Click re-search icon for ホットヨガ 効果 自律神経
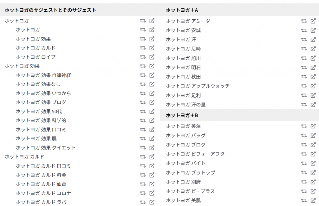The height and width of the screenshot is (206, 319). (x=143, y=75)
